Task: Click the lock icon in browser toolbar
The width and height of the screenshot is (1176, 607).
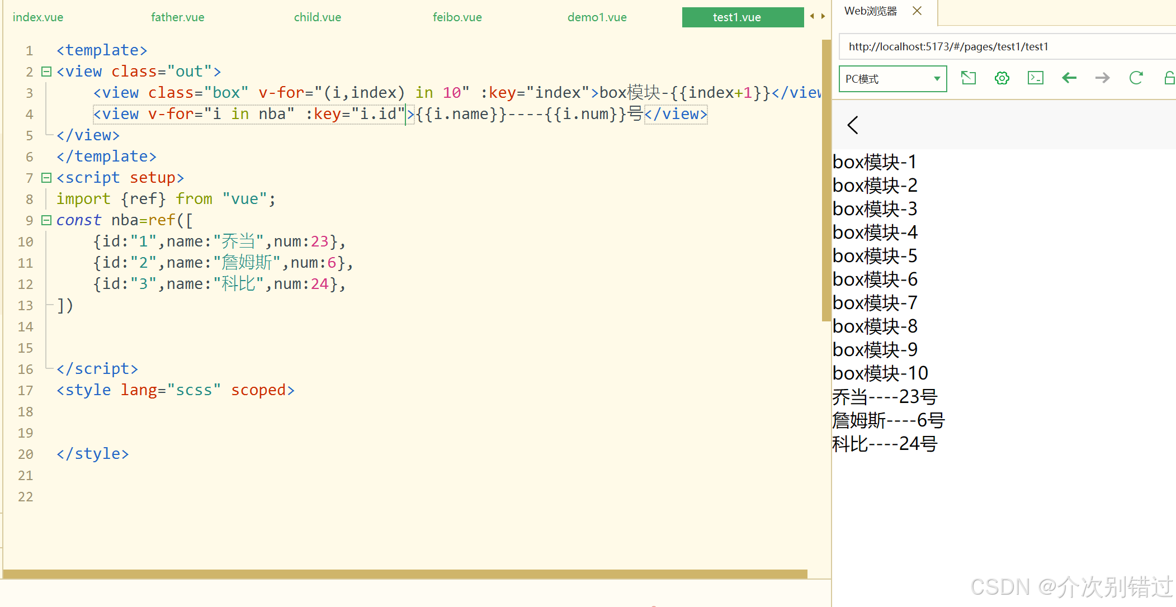Action: click(x=1169, y=78)
